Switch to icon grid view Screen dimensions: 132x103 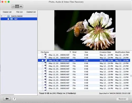tap(13, 6)
